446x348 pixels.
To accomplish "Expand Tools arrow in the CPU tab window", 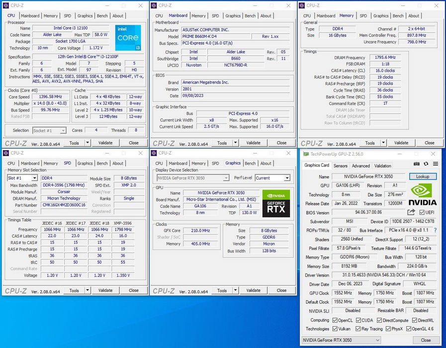I will (x=88, y=143).
